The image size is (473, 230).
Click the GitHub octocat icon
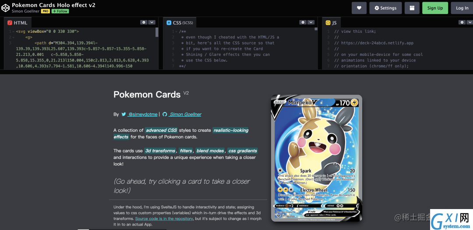click(x=165, y=114)
